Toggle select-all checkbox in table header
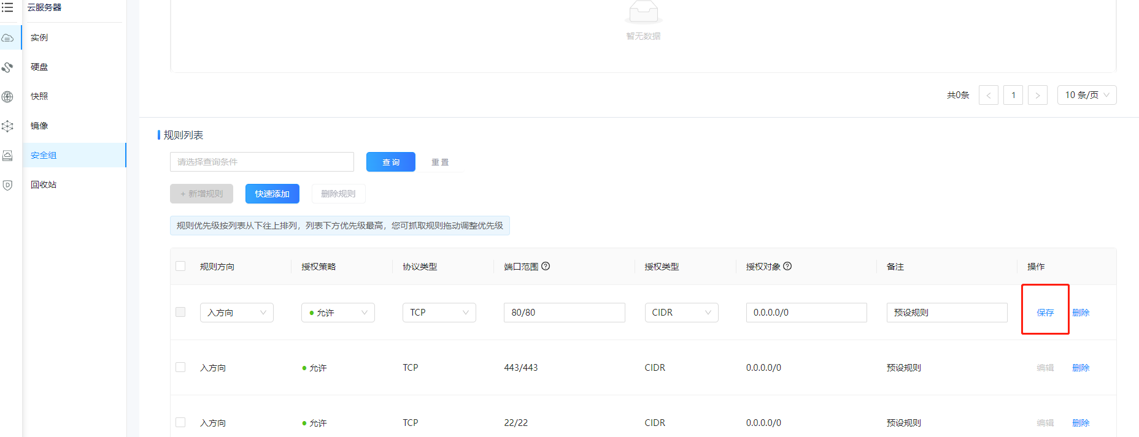 click(180, 266)
